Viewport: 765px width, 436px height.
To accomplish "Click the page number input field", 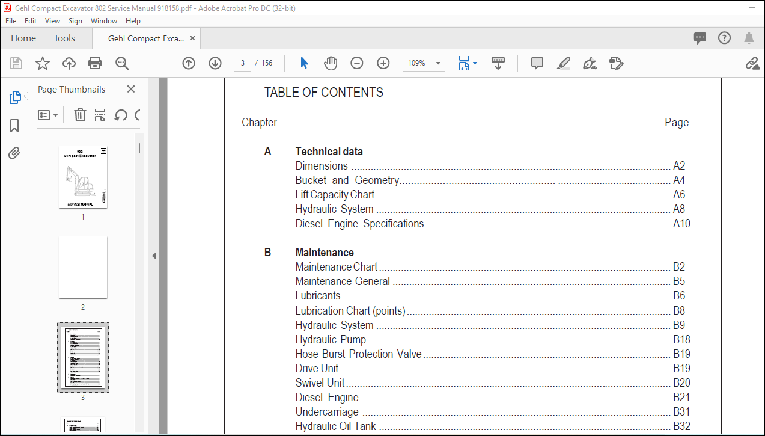I will (242, 63).
